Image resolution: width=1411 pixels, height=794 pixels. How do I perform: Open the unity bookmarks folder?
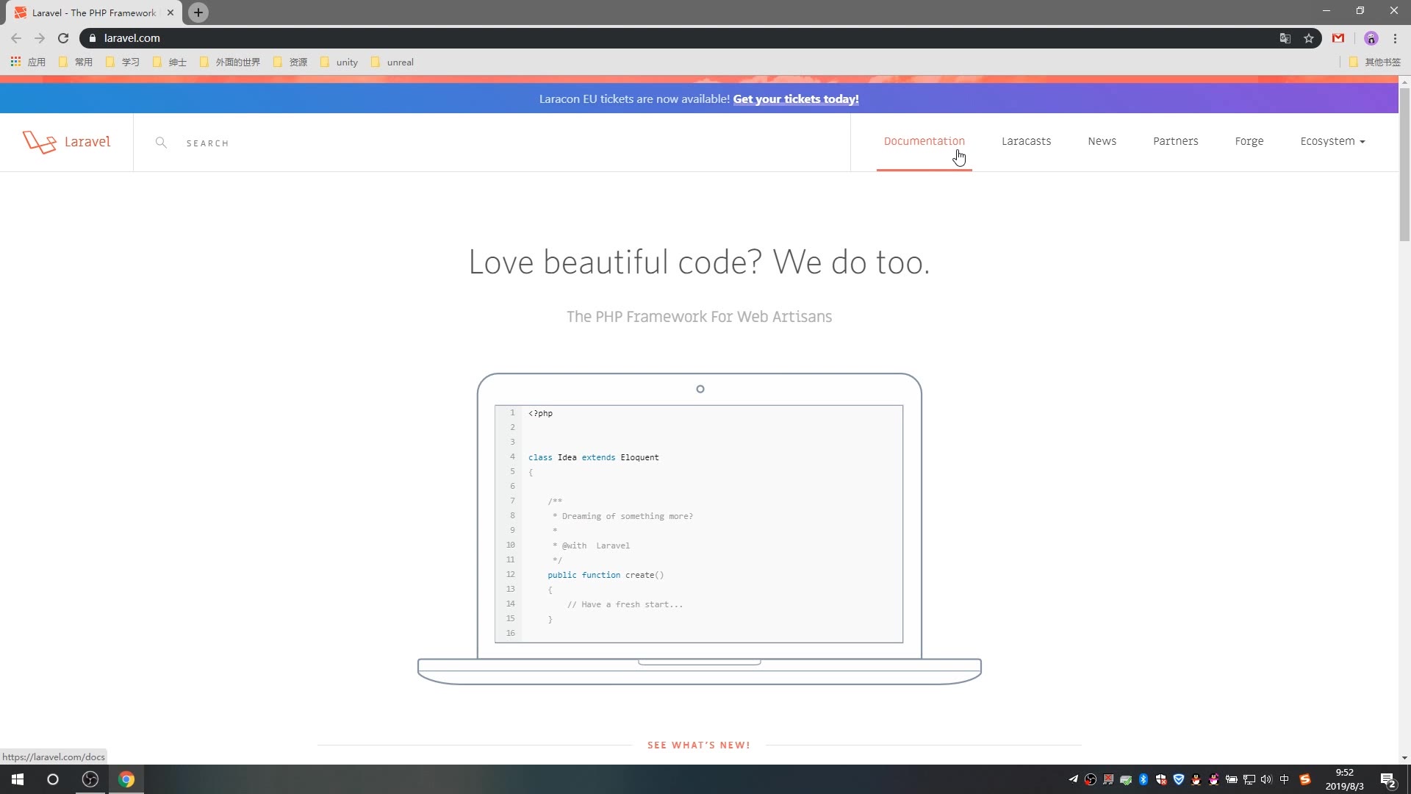pos(340,62)
